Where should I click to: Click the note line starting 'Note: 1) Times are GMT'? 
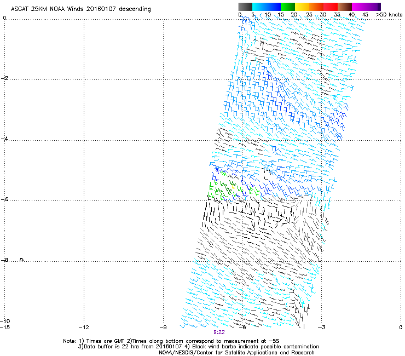point(171,341)
